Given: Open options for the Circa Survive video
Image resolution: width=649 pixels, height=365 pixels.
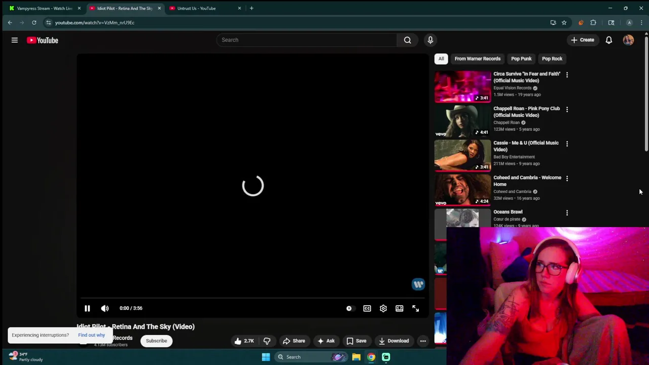Looking at the screenshot, I should coord(567,75).
